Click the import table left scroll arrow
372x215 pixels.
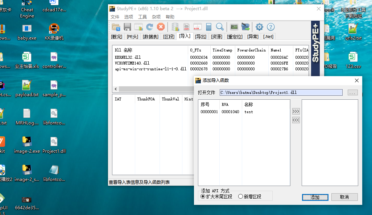click(116, 89)
